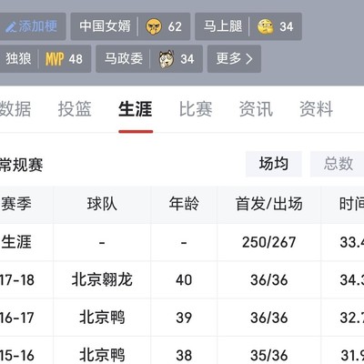364x364 pixels.
Task: Tap the 添加梗 pencil icon
Action: [11, 27]
